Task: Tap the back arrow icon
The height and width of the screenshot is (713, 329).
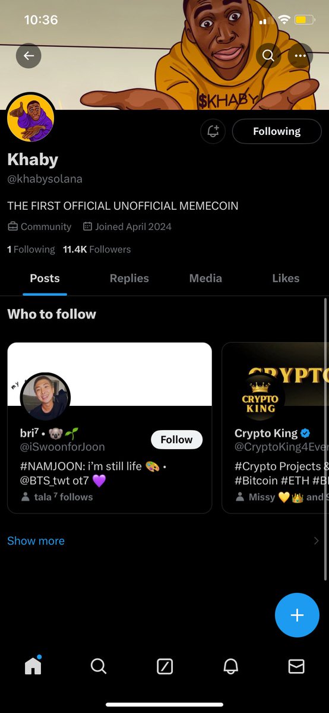Action: (29, 56)
